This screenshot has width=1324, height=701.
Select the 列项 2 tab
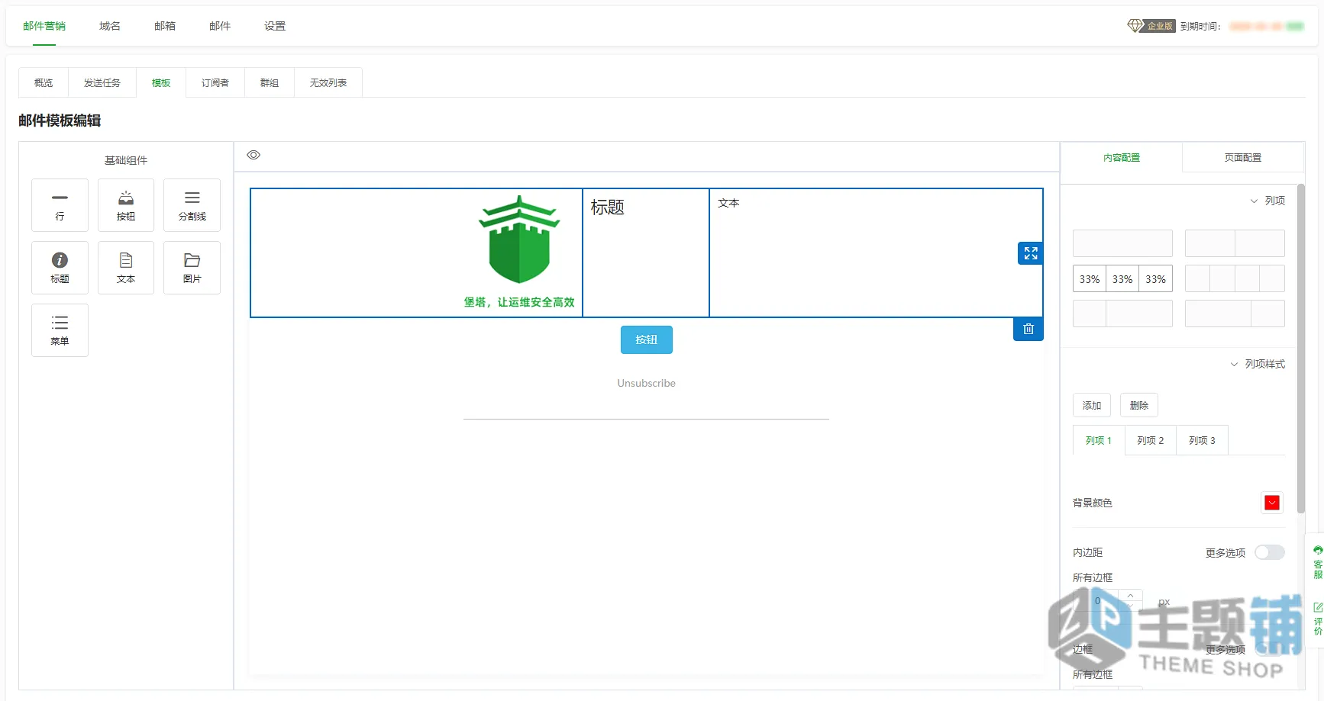(1151, 440)
